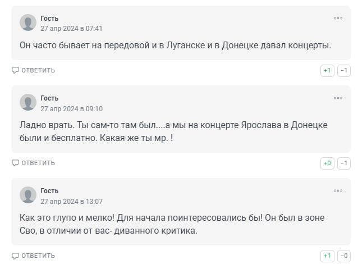Downvote the 07:41 comment with −1
The width and height of the screenshot is (358, 264).
click(343, 70)
